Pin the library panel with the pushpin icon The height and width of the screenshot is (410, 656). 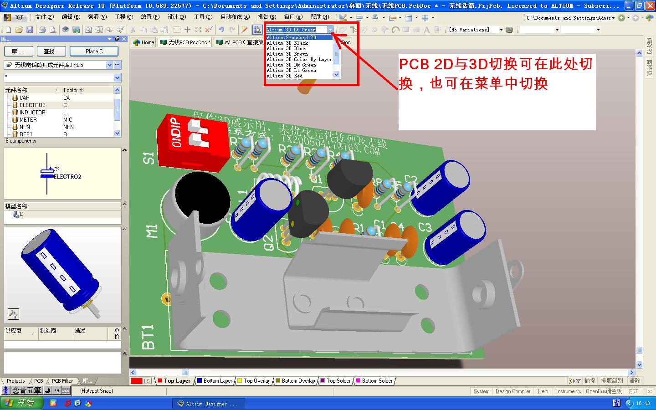pyautogui.click(x=117, y=39)
